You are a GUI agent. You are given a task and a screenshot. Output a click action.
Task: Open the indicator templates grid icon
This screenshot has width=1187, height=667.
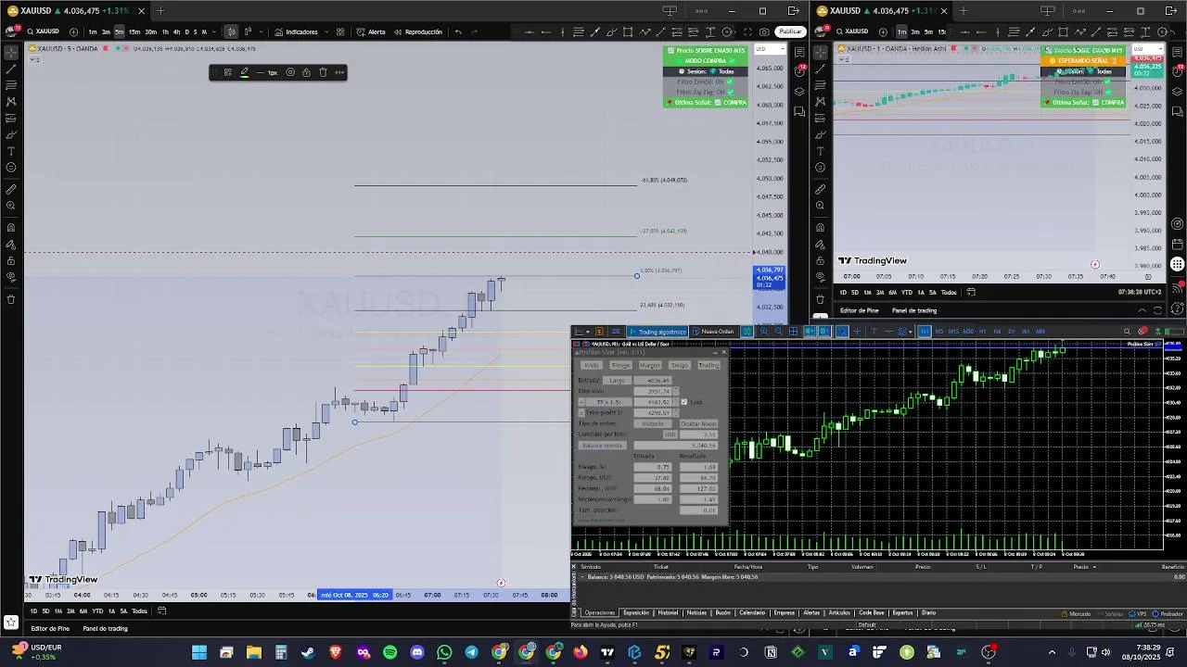tap(340, 31)
